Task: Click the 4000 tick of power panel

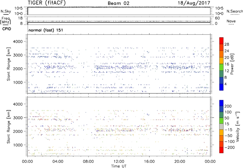Action: pyautogui.click(x=18, y=42)
